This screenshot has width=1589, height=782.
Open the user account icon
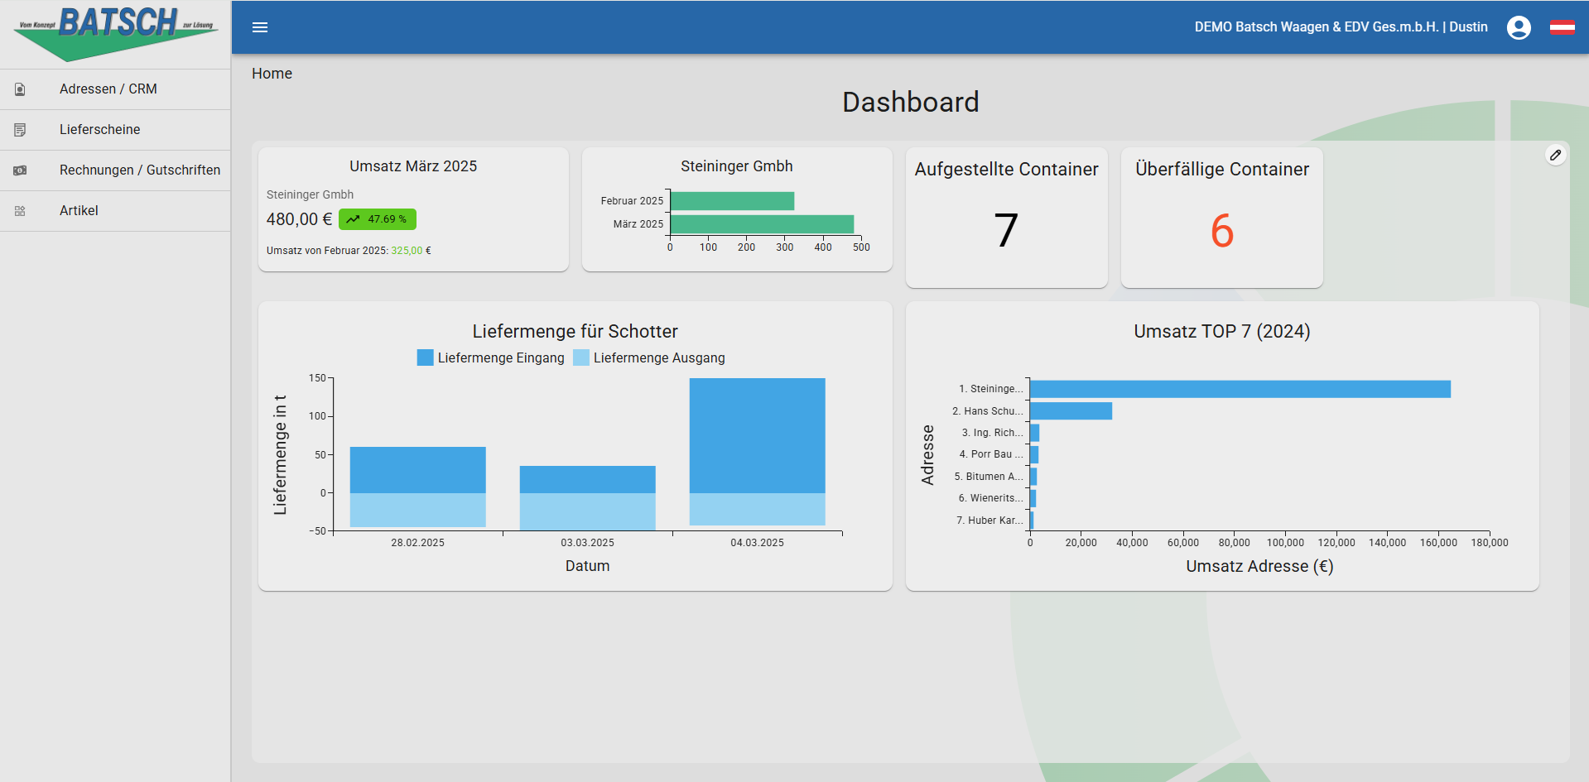pos(1519,27)
